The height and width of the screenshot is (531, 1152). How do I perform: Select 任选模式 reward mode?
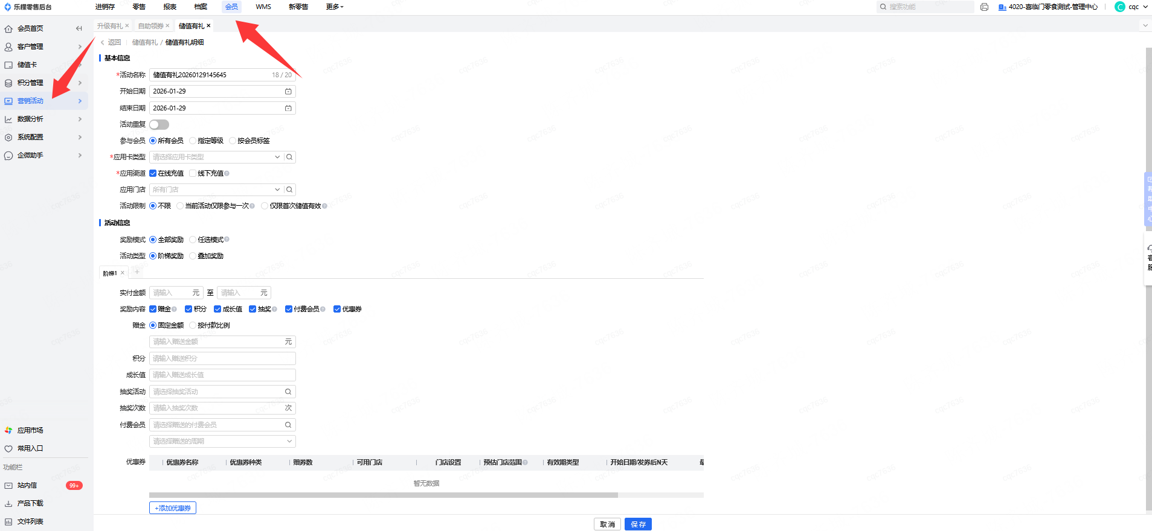click(193, 240)
